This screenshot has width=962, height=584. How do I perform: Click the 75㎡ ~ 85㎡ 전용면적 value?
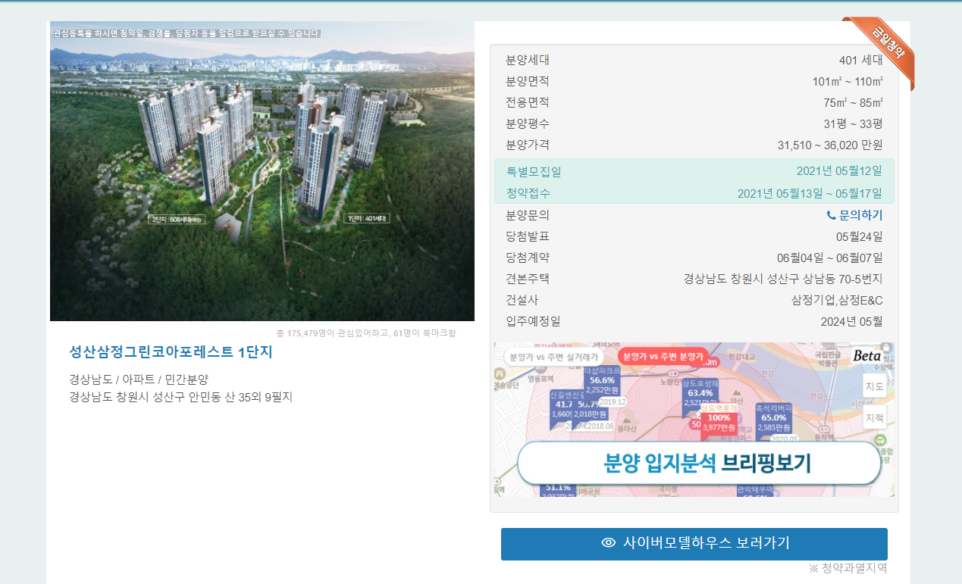click(x=853, y=102)
